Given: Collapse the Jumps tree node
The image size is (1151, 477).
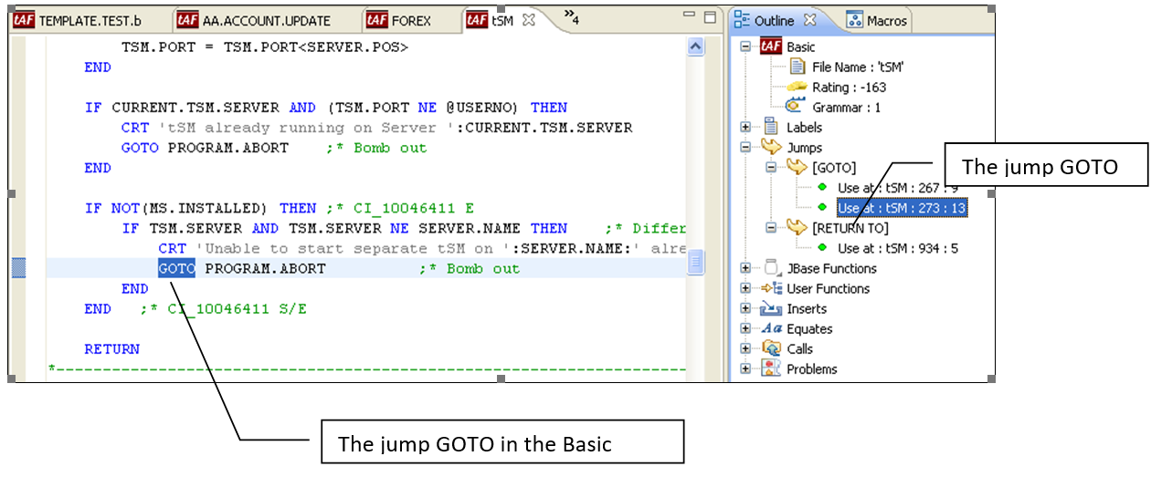Looking at the screenshot, I should [746, 148].
